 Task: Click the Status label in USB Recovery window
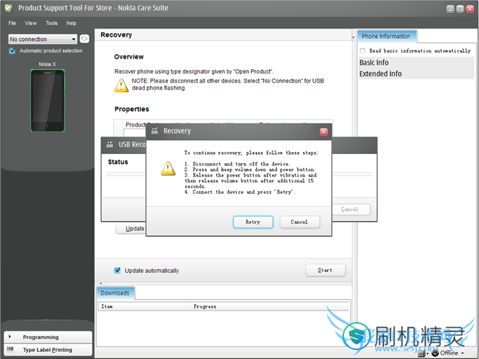coord(118,162)
